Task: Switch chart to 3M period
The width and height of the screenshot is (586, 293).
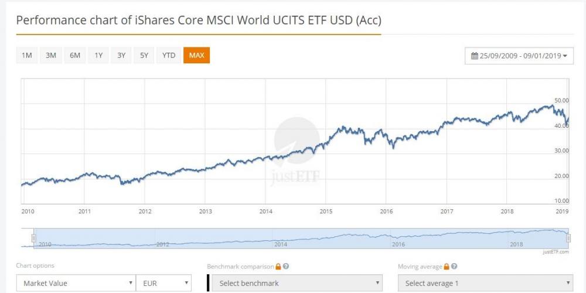Action: click(51, 55)
